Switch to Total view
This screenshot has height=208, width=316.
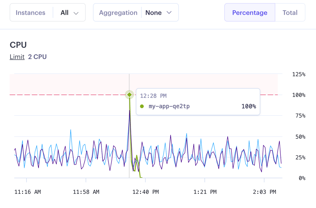(290, 12)
